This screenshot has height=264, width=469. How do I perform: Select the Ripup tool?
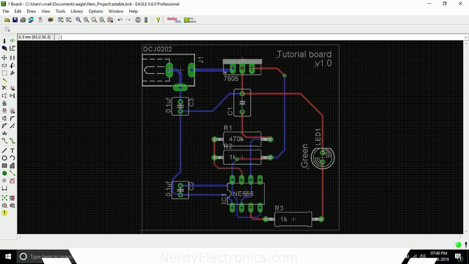coord(12,141)
